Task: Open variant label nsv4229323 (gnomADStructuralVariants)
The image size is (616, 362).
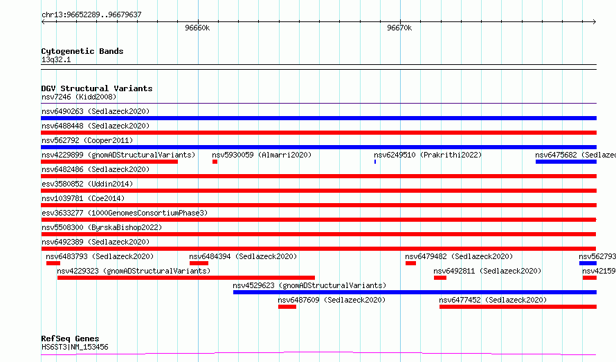Action: [134, 271]
